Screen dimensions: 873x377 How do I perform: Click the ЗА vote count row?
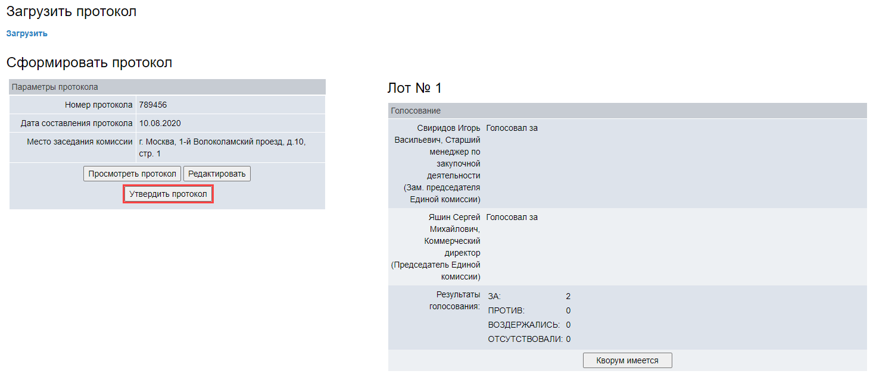[529, 296]
